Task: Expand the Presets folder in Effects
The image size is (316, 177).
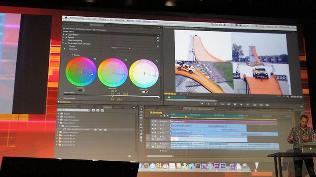Action: pyautogui.click(x=59, y=114)
